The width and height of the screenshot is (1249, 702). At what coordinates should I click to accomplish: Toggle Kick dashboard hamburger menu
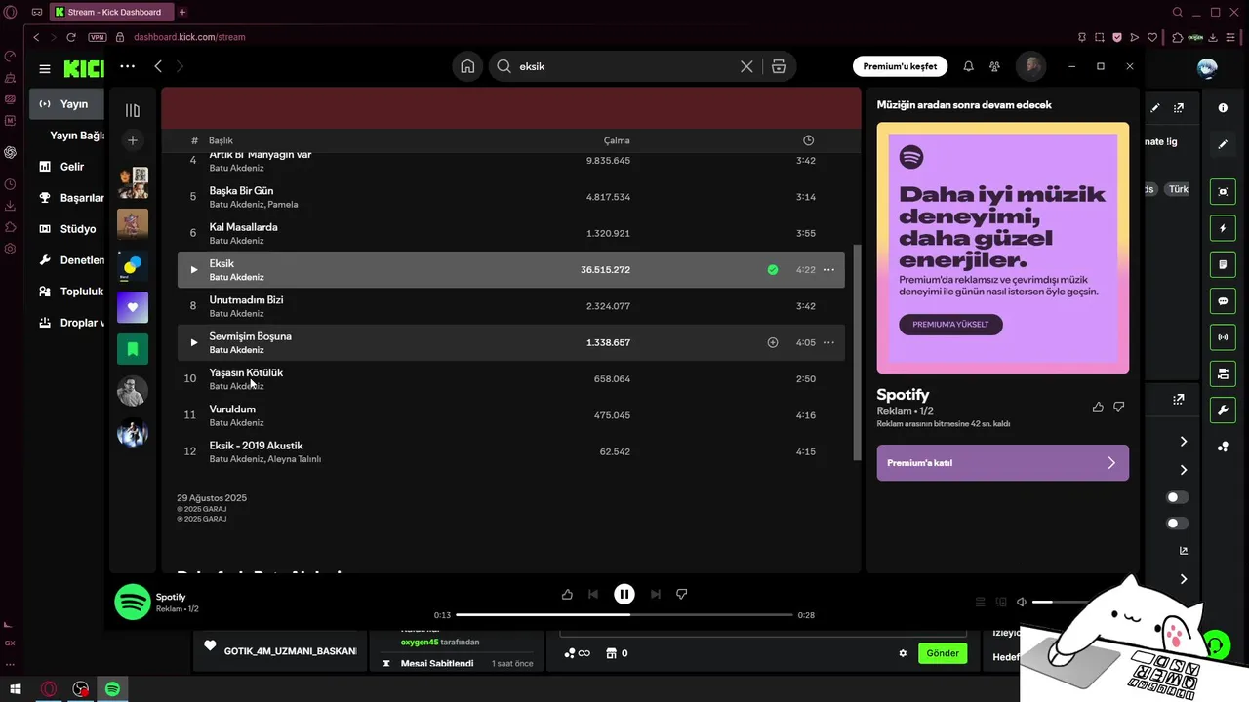[x=45, y=69]
